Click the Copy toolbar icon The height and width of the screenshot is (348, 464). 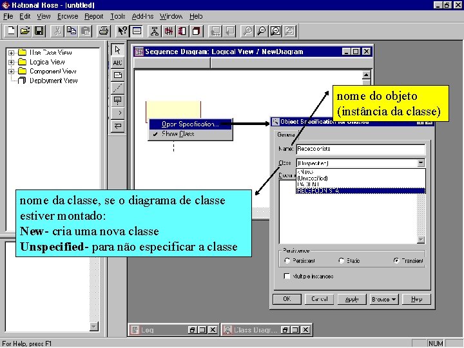72,31
